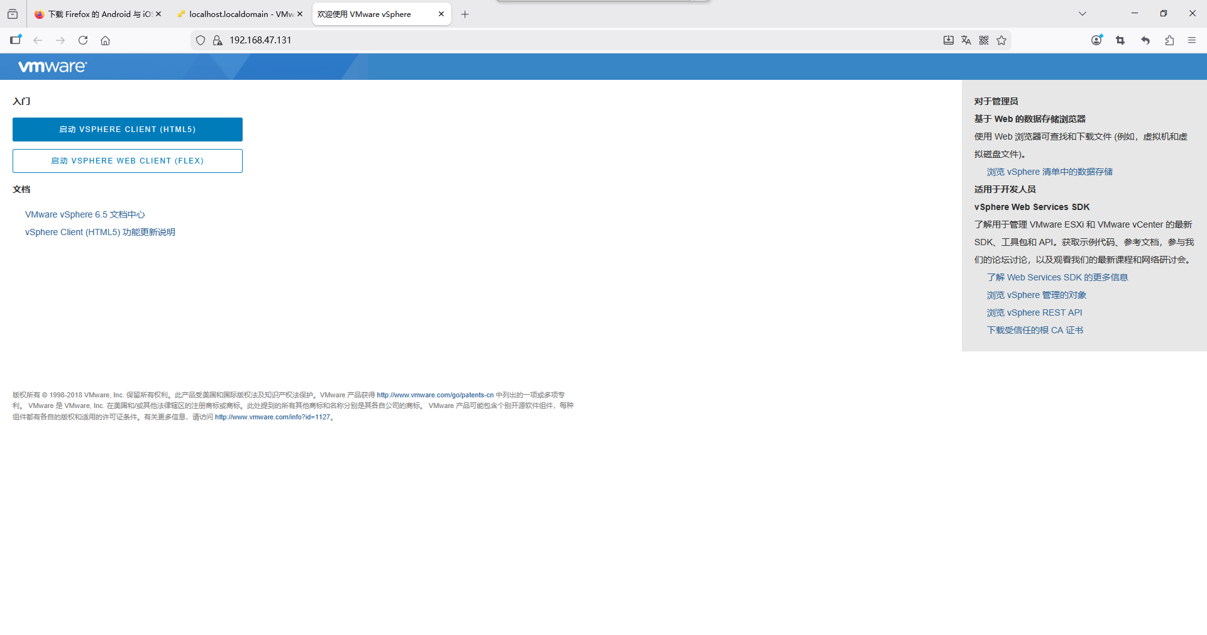1207x635 pixels.
Task: Open 浏览 vSphere 管理的对象 link
Action: [x=1037, y=295]
